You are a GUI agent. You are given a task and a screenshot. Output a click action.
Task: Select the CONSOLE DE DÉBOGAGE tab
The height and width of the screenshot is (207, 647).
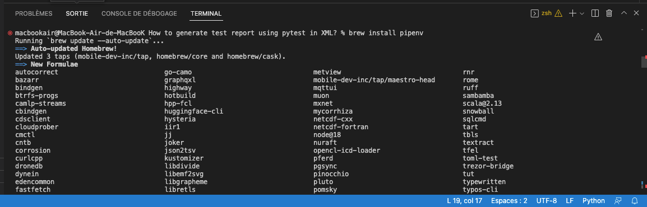coord(139,13)
